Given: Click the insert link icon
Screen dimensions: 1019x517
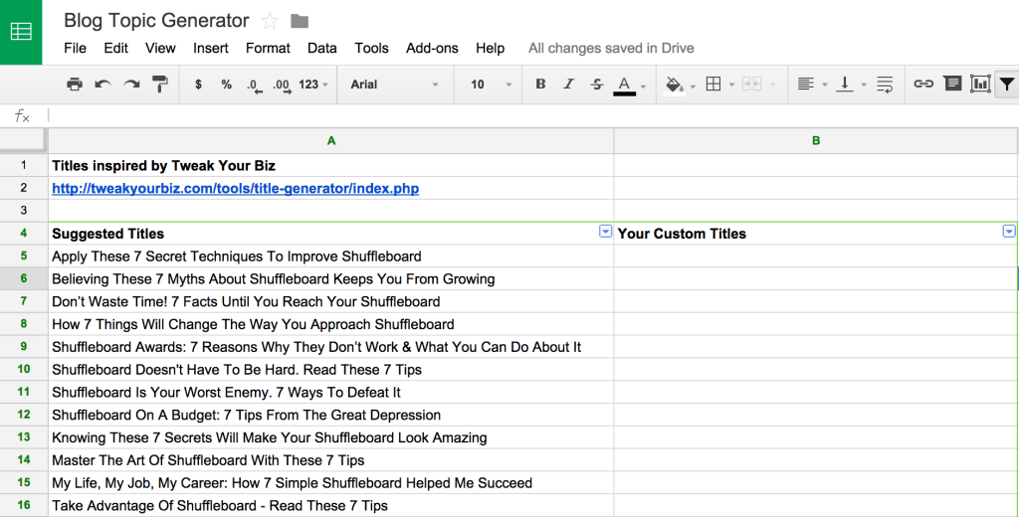Looking at the screenshot, I should pyautogui.click(x=923, y=84).
